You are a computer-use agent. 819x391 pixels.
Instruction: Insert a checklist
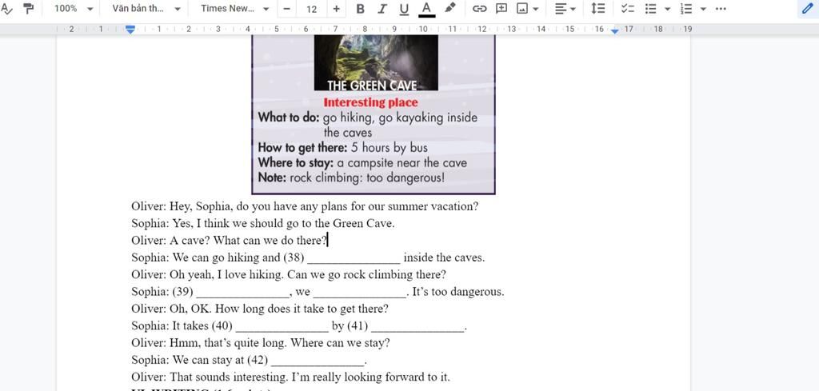click(628, 9)
